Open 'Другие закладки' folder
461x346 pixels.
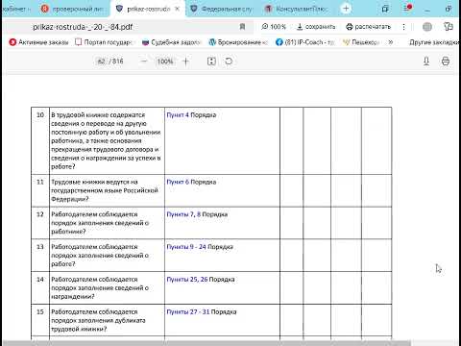point(434,42)
